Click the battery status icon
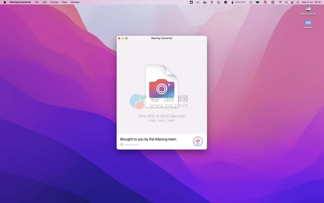Viewport: 324px width, 203px height. (258, 2)
